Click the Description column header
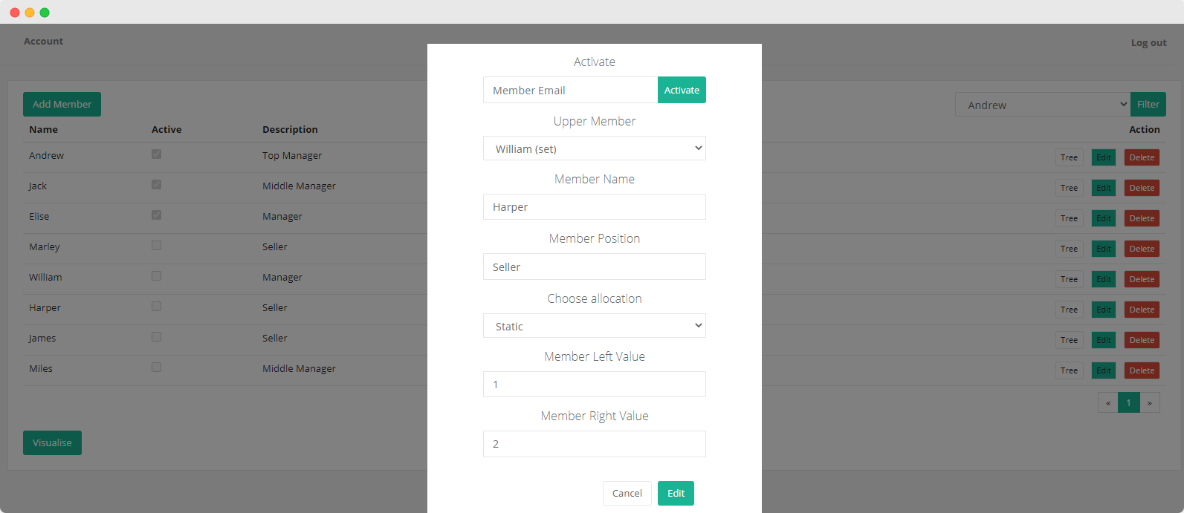Viewport: 1184px width, 513px height. pyautogui.click(x=290, y=129)
